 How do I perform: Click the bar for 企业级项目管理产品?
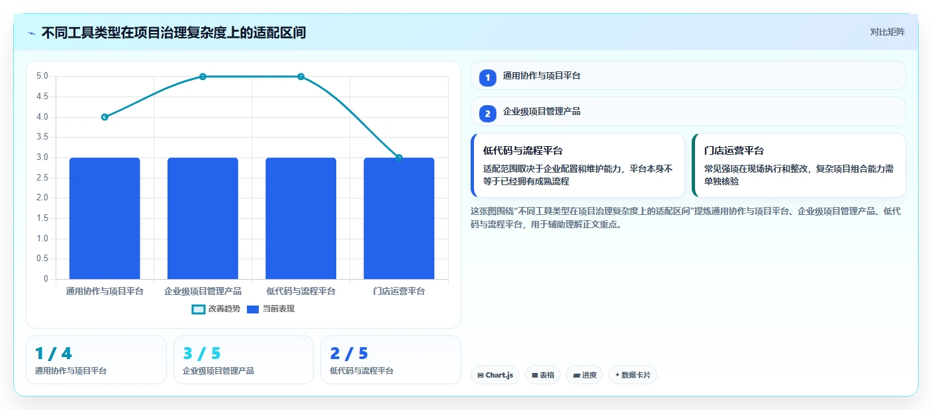pos(203,218)
